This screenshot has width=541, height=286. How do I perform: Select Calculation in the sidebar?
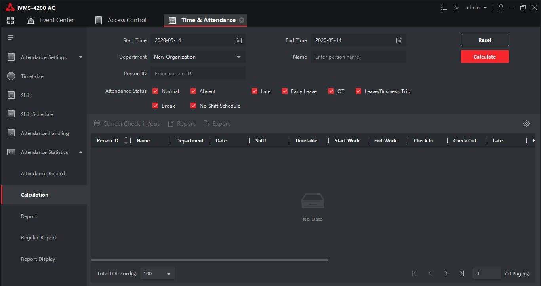pos(44,195)
